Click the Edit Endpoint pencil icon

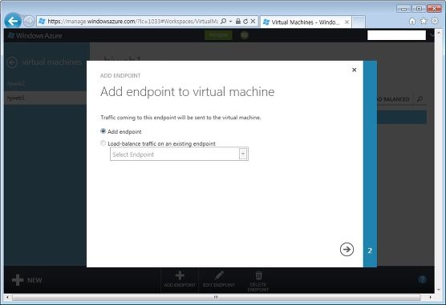[219, 275]
